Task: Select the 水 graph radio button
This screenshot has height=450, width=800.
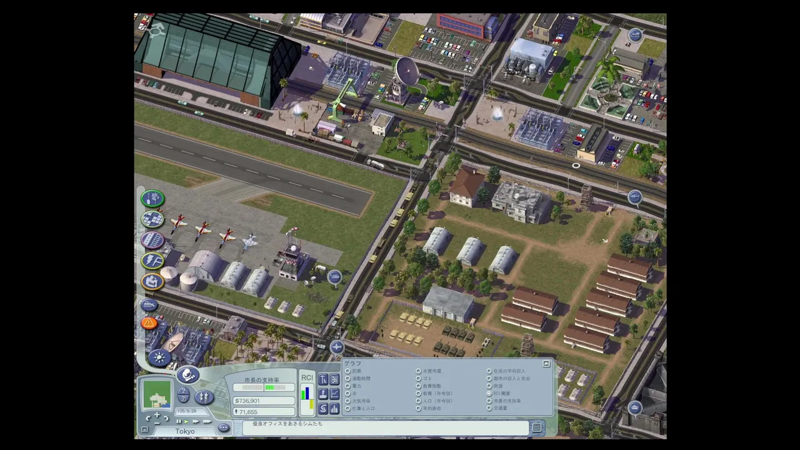Action: 347,393
